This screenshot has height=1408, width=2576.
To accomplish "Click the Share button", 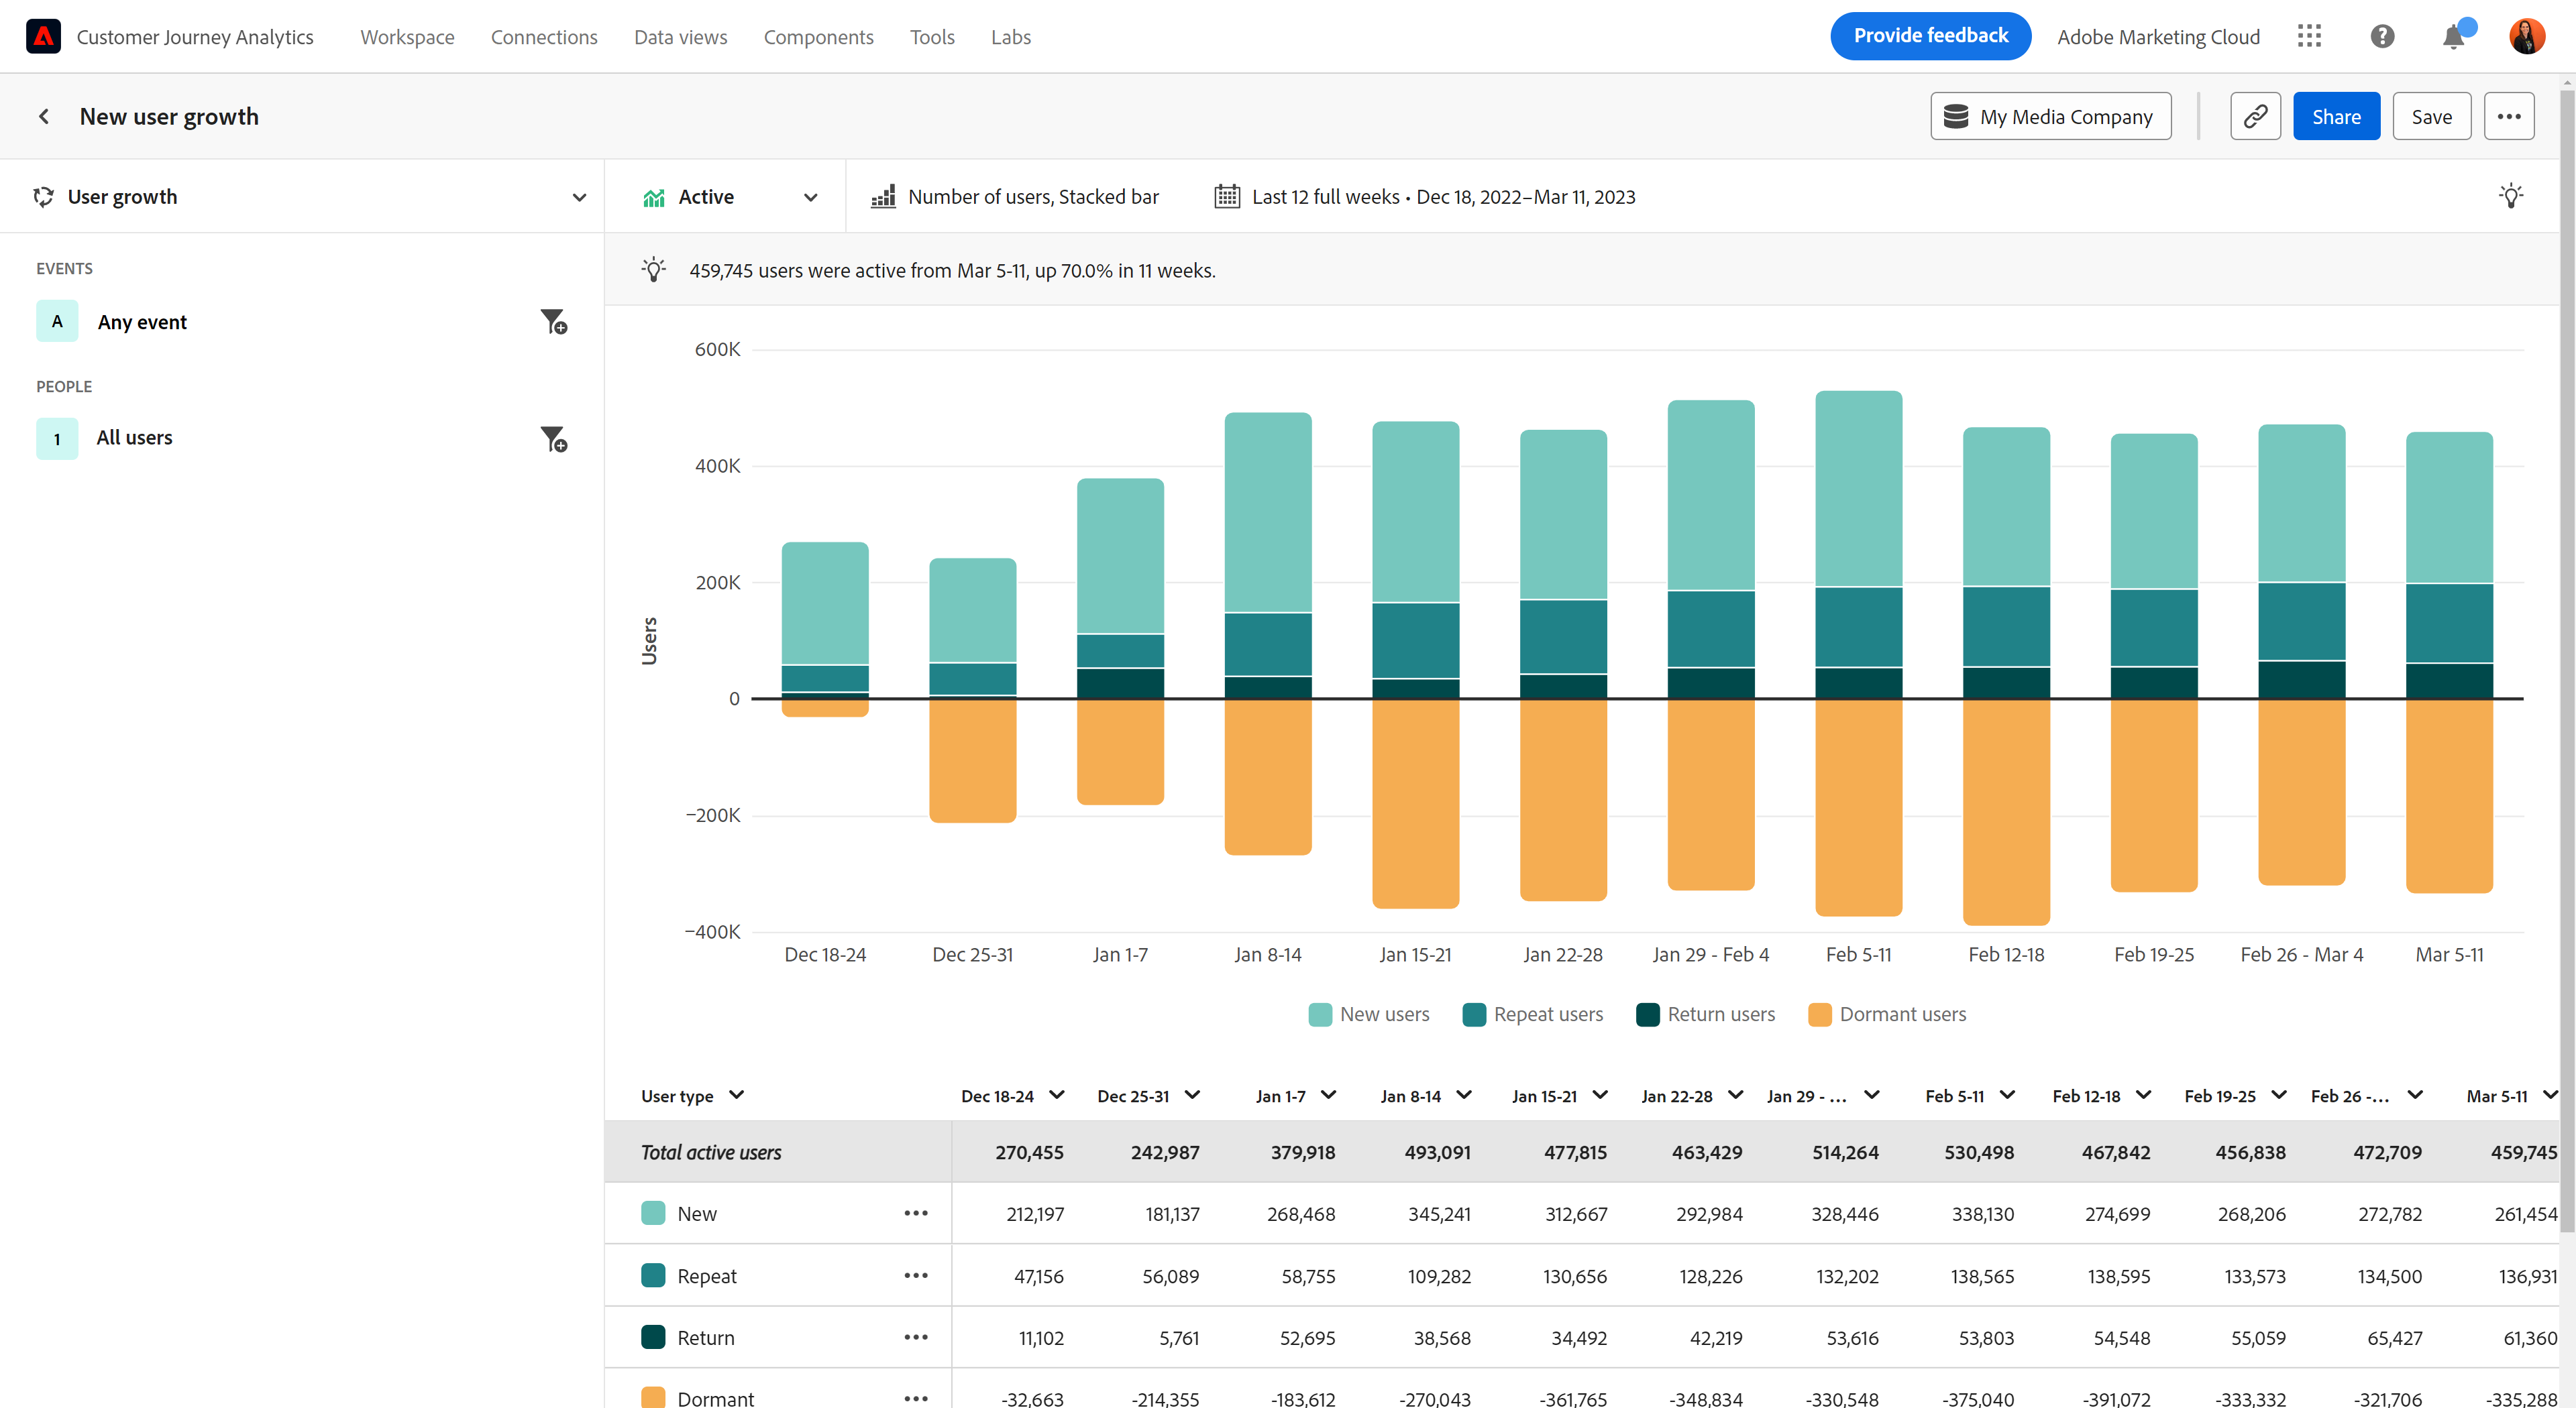I will (x=2336, y=117).
